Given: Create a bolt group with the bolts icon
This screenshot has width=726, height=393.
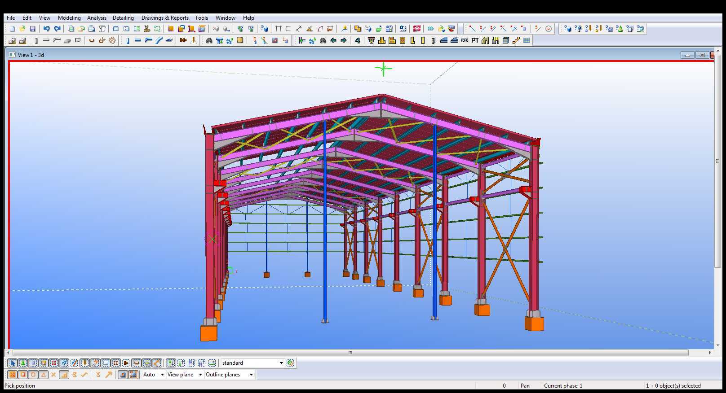Looking at the screenshot, I should (x=183, y=40).
